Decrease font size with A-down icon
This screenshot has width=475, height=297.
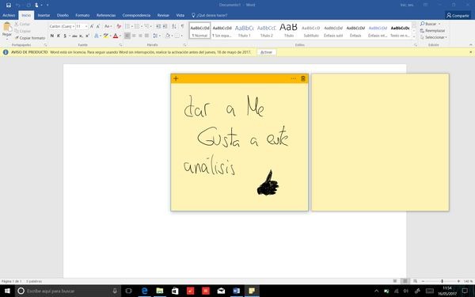click(x=98, y=26)
